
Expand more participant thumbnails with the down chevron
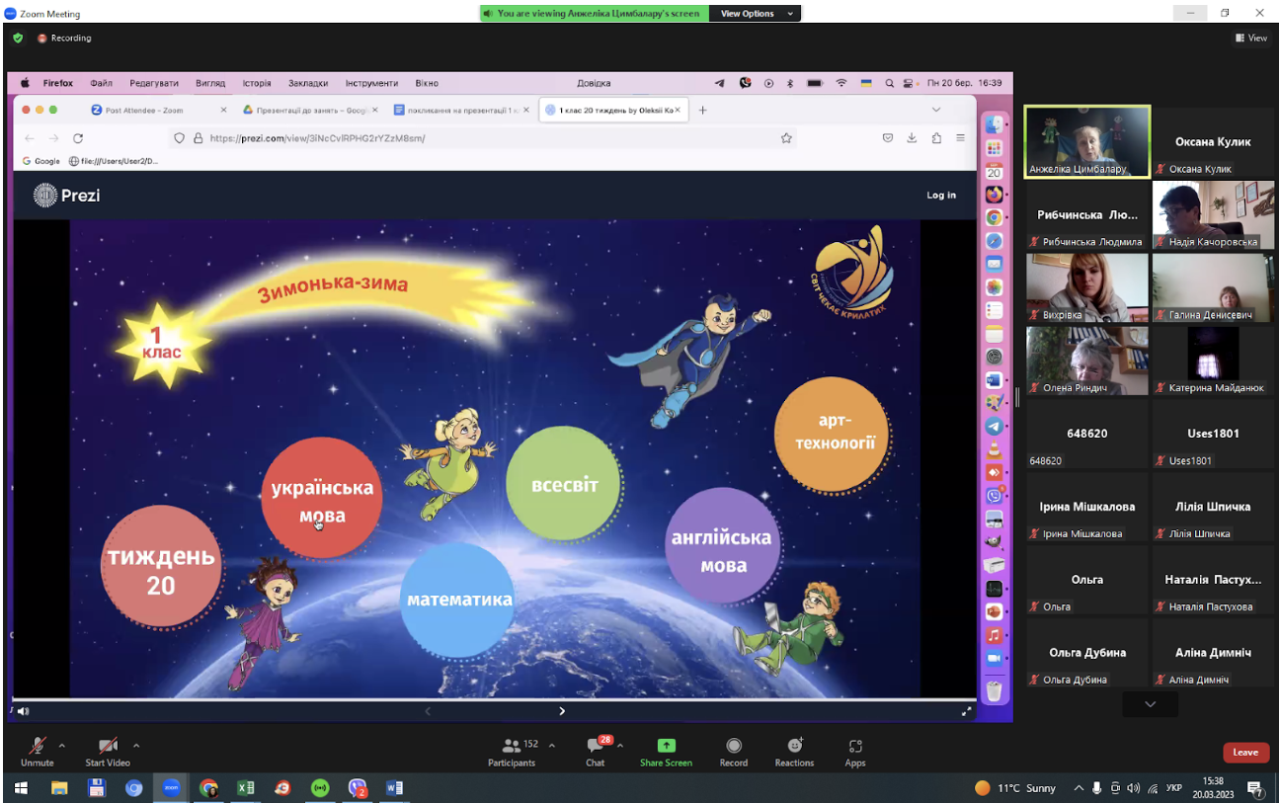(x=1150, y=704)
